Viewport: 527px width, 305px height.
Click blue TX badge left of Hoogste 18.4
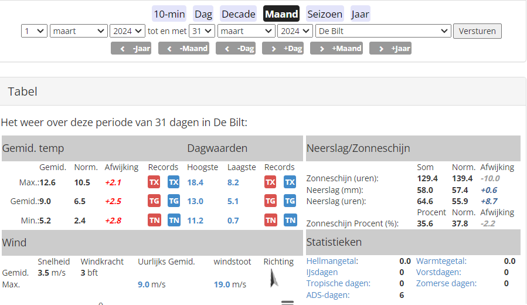pos(174,182)
